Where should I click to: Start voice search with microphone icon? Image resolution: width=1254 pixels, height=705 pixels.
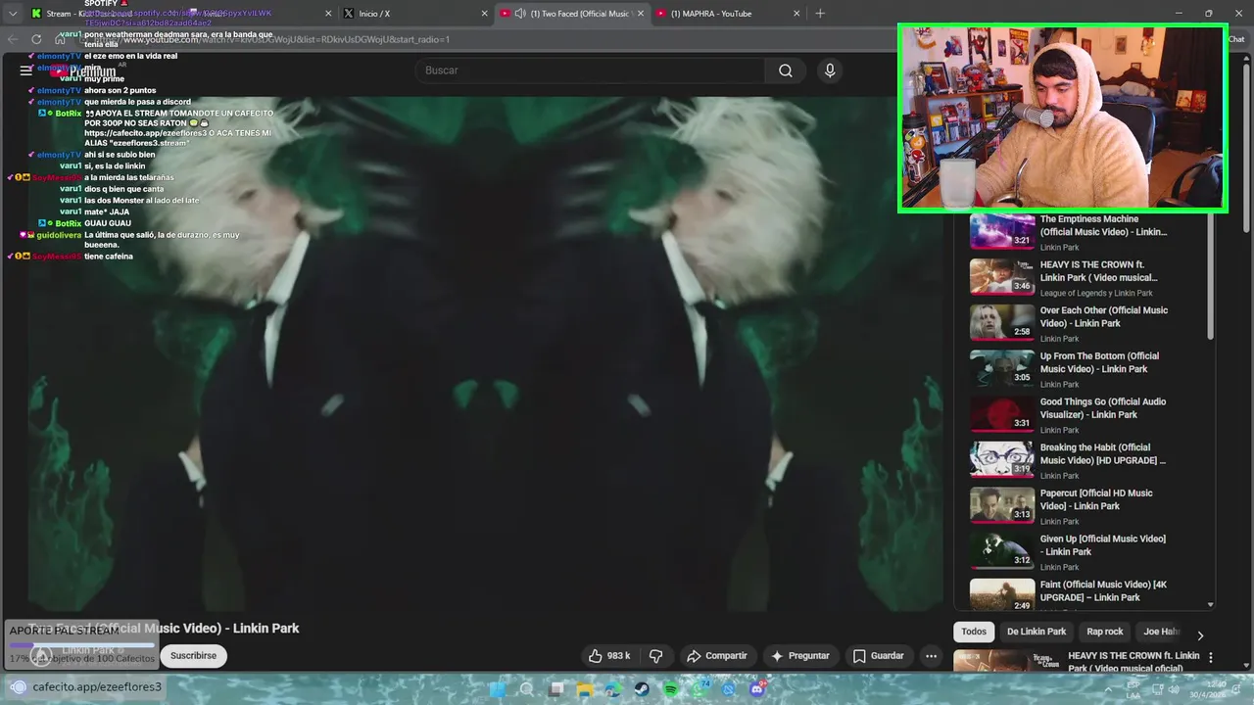[830, 70]
